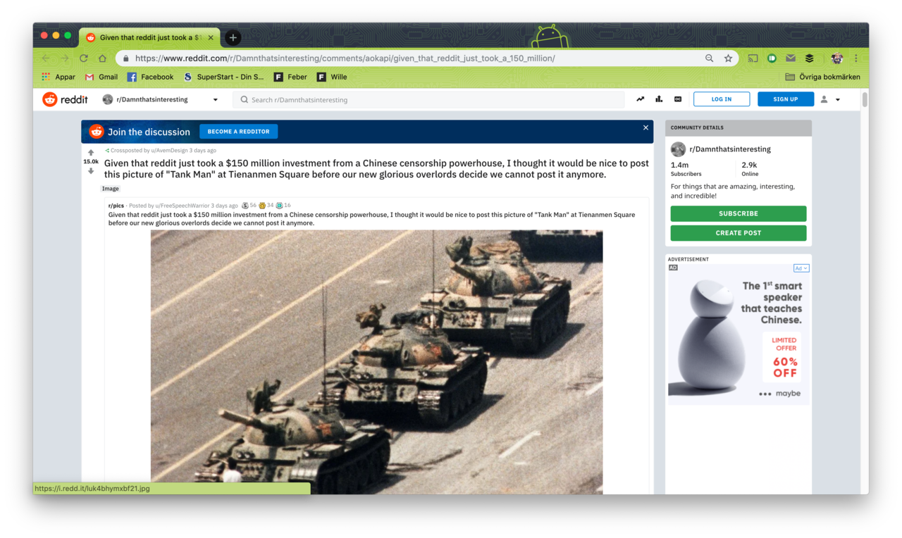902x538 pixels.
Task: Open a new browser tab
Action: click(x=233, y=37)
